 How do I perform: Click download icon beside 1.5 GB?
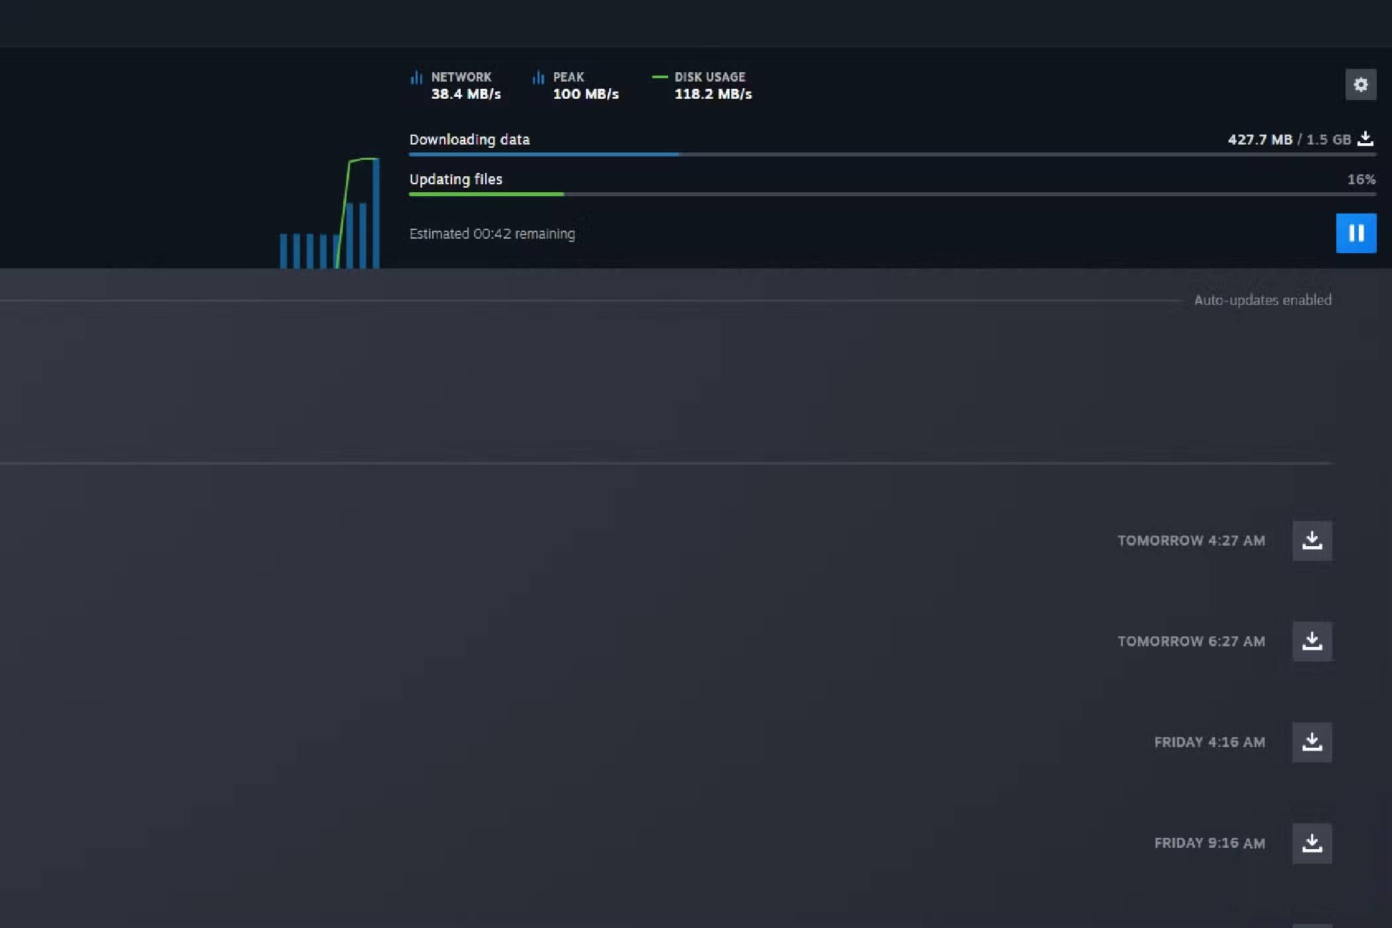tap(1365, 139)
